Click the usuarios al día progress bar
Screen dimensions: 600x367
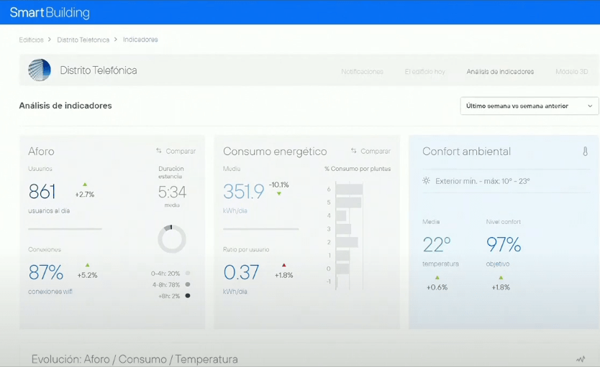click(x=65, y=229)
